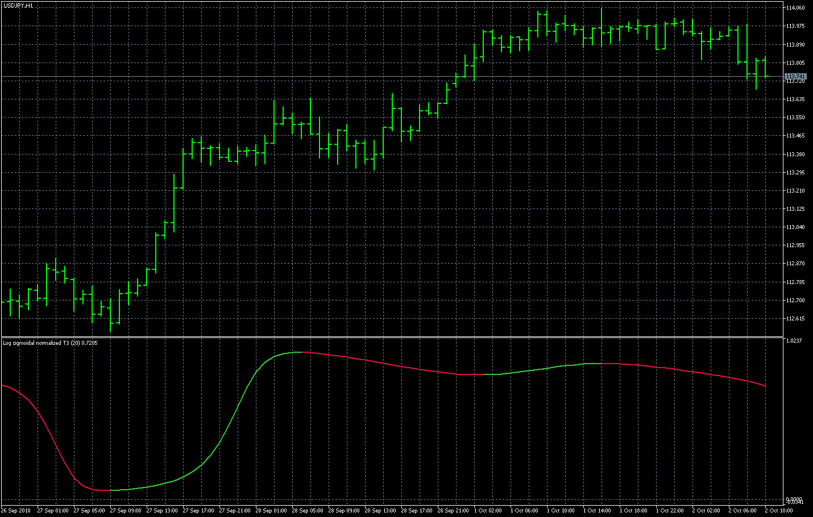Viewport: 813px width, 517px height.
Task: Click the 114.060 price axis label
Action: point(795,8)
